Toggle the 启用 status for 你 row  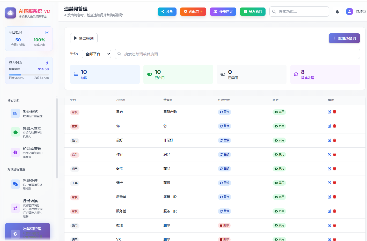279,126
